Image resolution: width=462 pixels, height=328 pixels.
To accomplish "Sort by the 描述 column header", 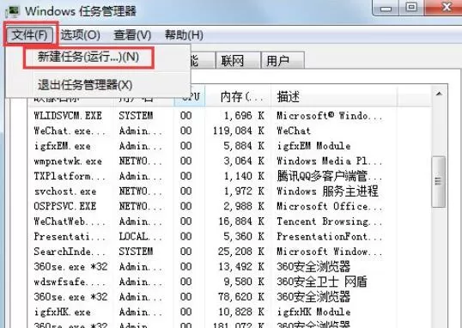I will tap(334, 97).
